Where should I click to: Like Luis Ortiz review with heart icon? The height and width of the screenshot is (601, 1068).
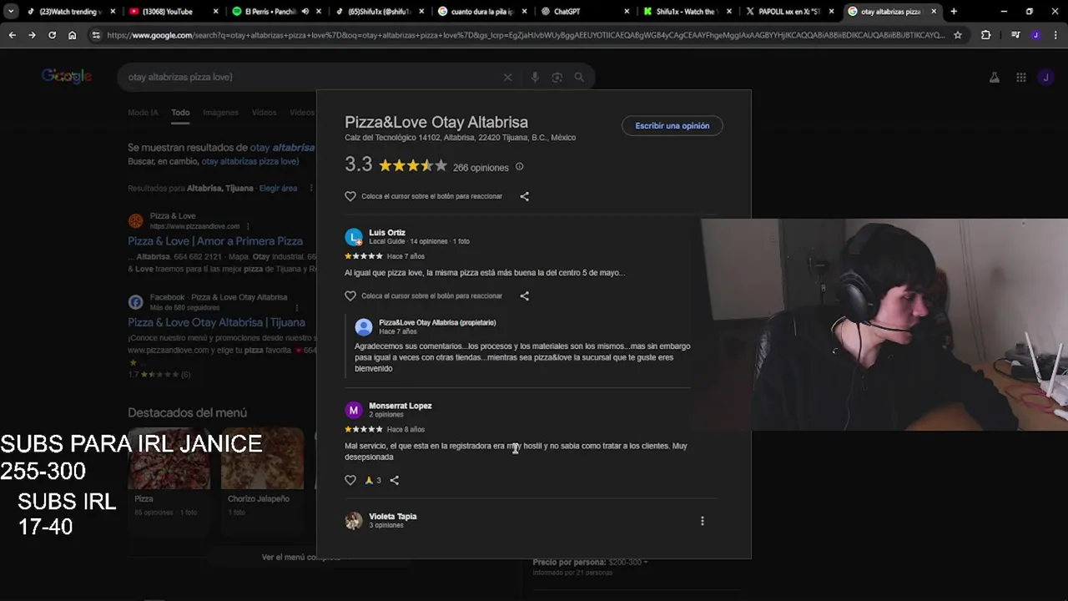(x=350, y=295)
